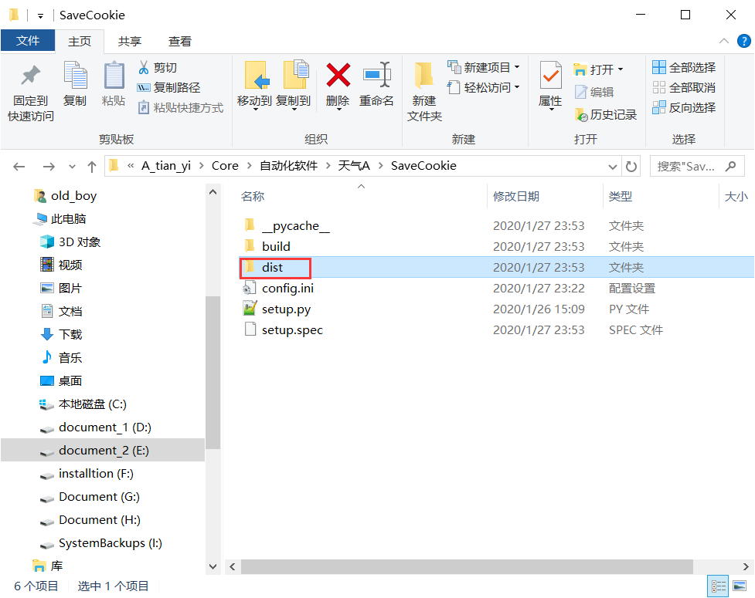Collapse the ribbon with the chevron
755x598 pixels.
723,42
